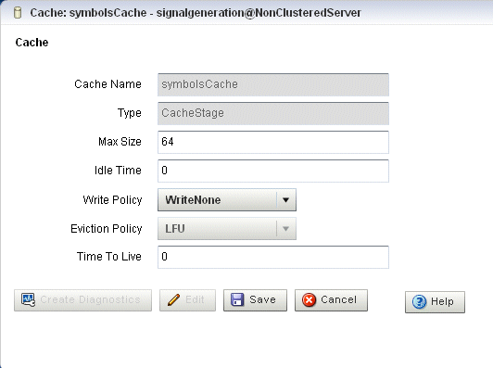Click the Create Diagnostics monitor icon

click(x=28, y=299)
